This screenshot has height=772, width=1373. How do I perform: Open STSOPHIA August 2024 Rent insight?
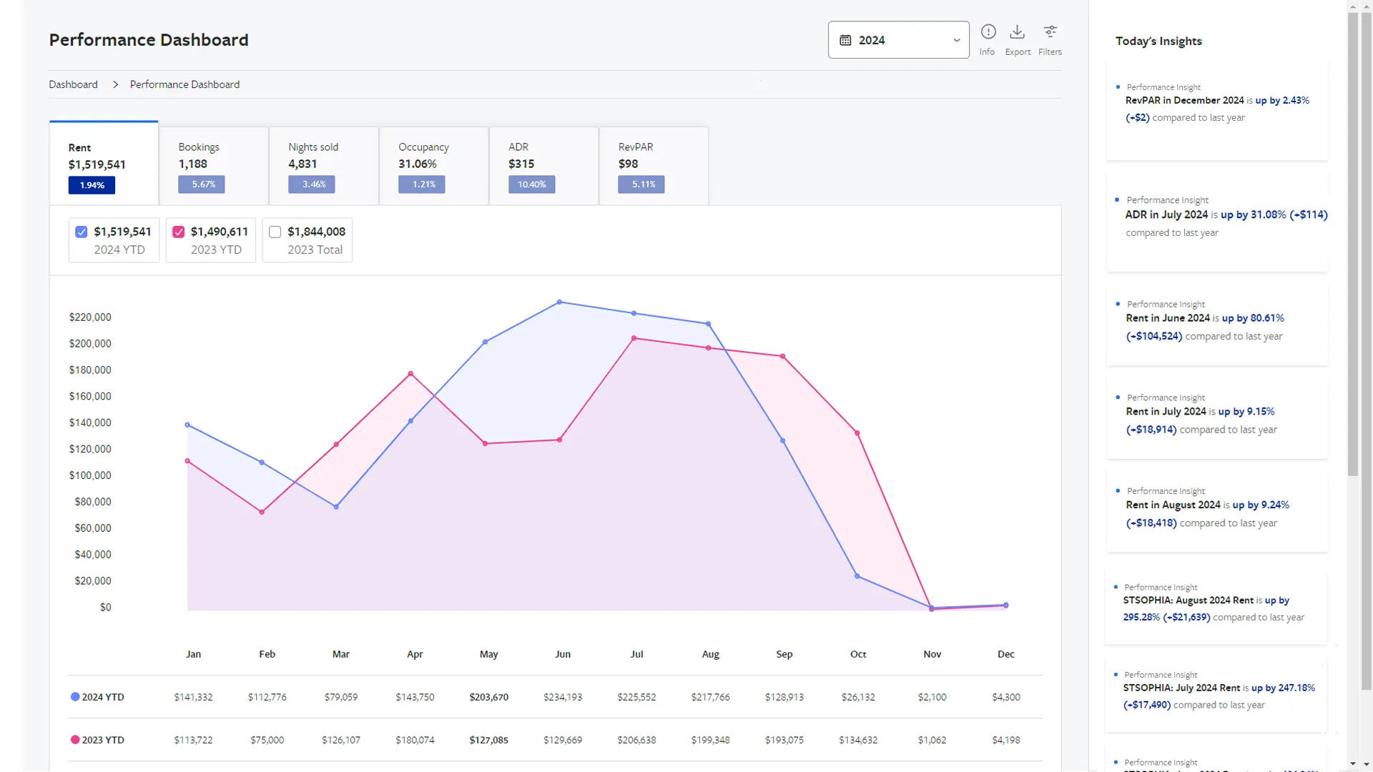coord(1216,608)
